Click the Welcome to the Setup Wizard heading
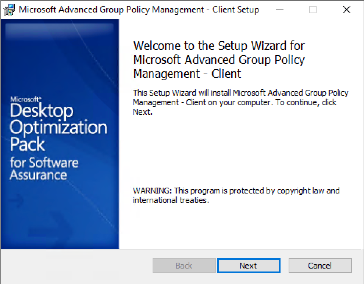Screen dimensions: 364x284 point(219,60)
